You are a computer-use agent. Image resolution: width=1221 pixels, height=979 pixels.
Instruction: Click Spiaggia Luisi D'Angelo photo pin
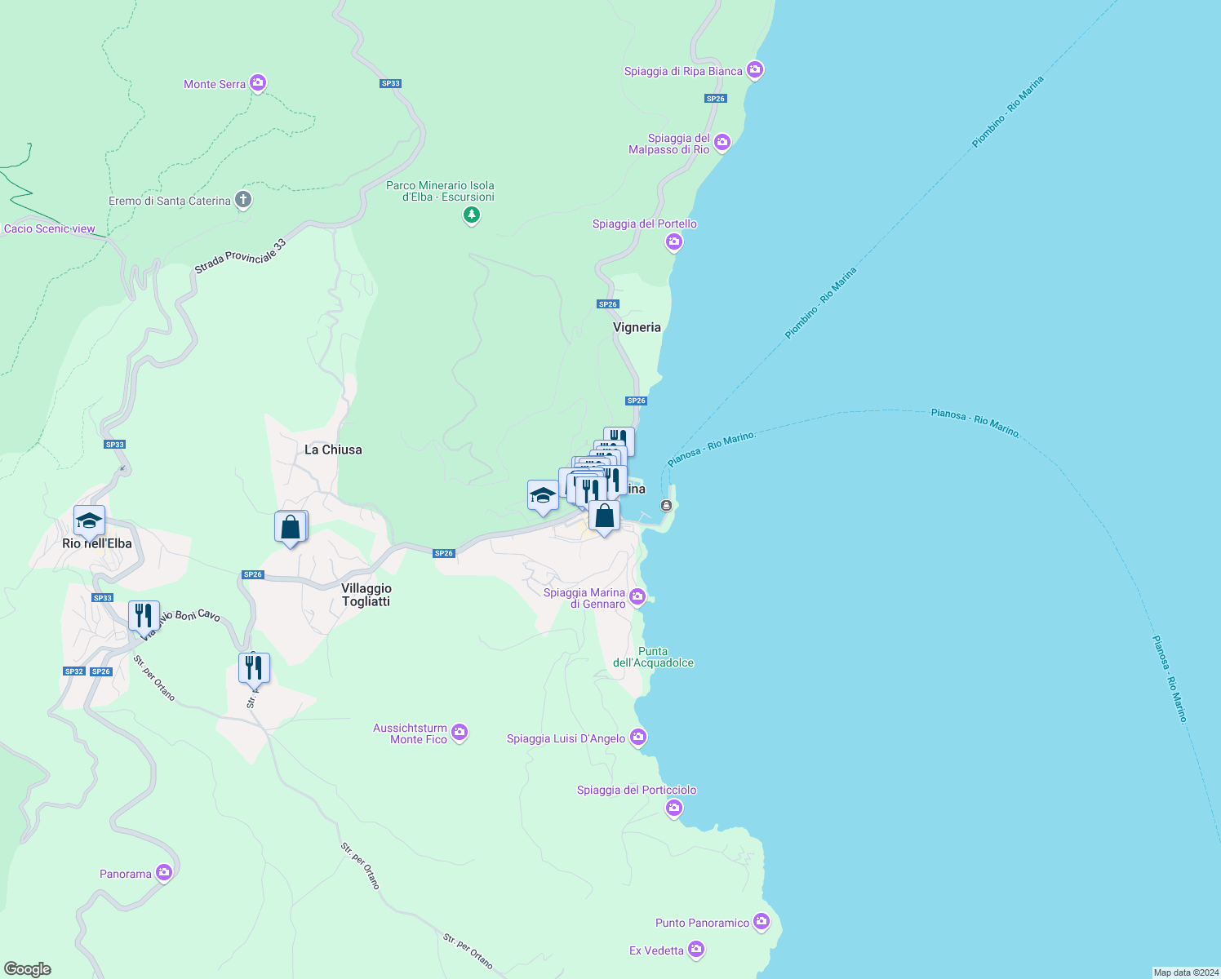(x=638, y=738)
